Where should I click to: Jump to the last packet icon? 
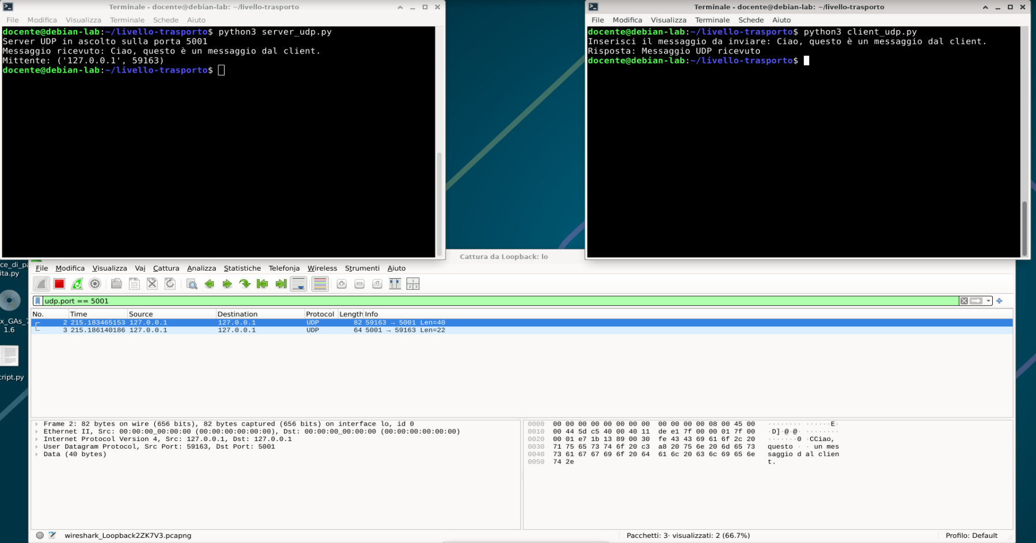pyautogui.click(x=280, y=284)
